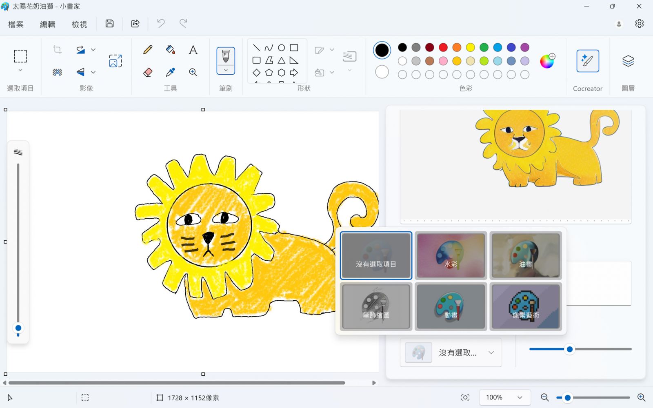Click the remove background icon
653x408 pixels.
(57, 72)
